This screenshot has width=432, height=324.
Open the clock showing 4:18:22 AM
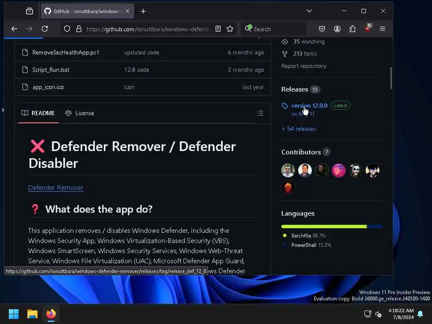point(401,314)
